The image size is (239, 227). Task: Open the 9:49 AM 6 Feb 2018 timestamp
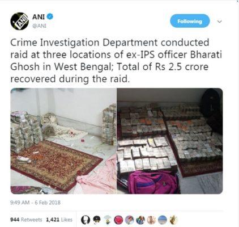(x=35, y=203)
